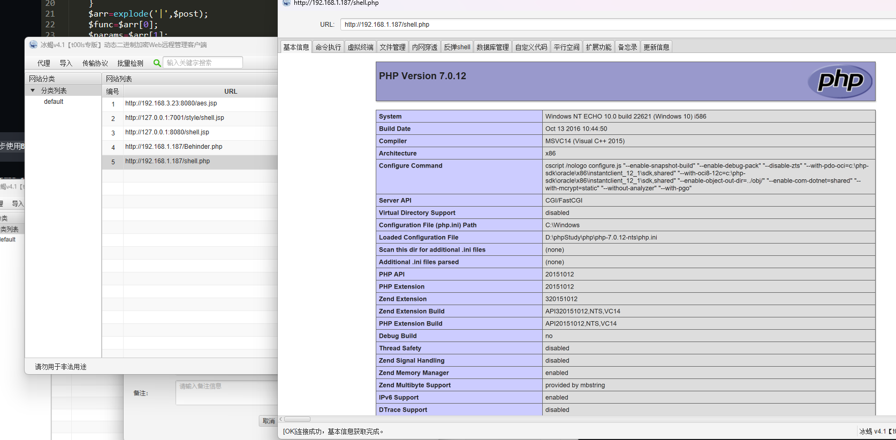Click the Zend Extension Build value
The image size is (896, 440).
pyautogui.click(x=583, y=312)
